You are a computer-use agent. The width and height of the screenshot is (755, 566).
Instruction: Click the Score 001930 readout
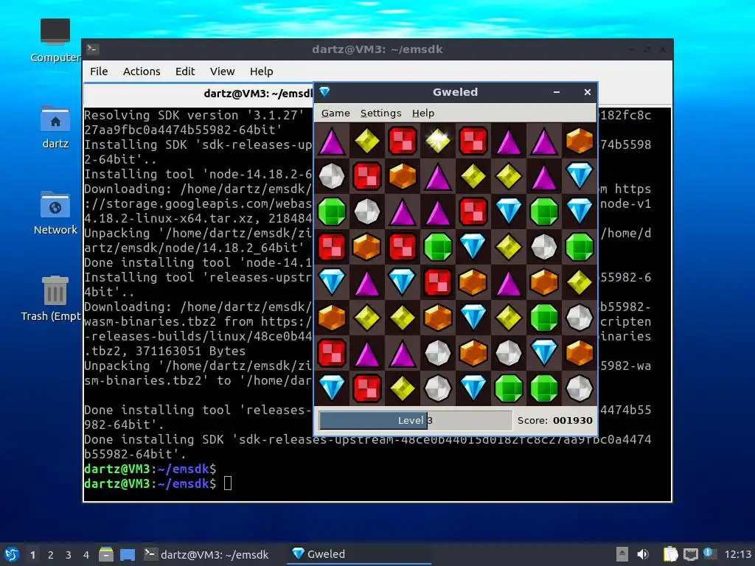coord(554,420)
